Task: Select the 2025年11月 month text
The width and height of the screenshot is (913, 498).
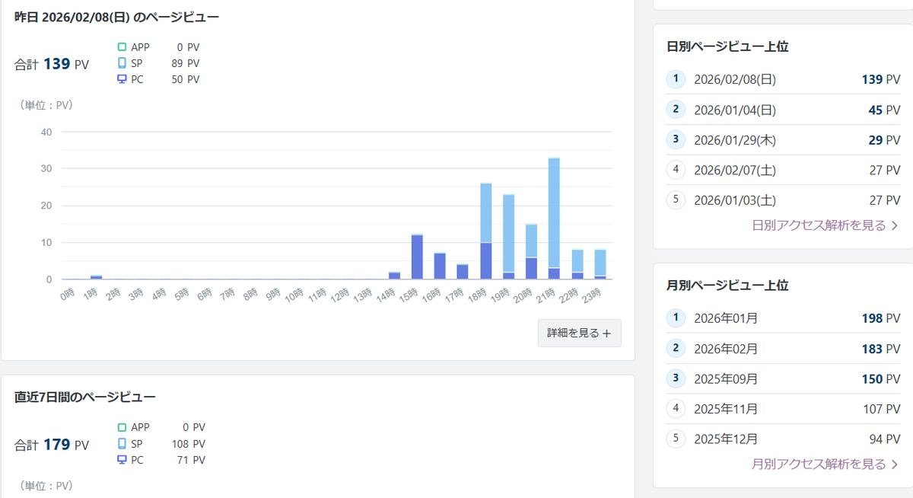Action: 726,409
